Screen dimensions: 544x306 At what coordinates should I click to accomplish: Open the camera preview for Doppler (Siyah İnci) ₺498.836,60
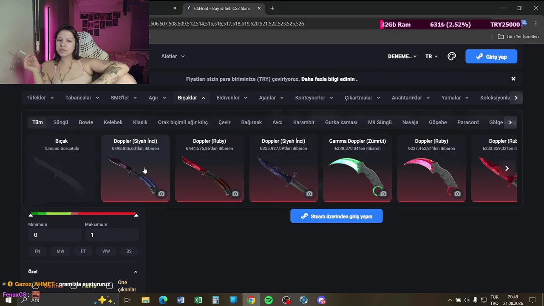pos(161,194)
